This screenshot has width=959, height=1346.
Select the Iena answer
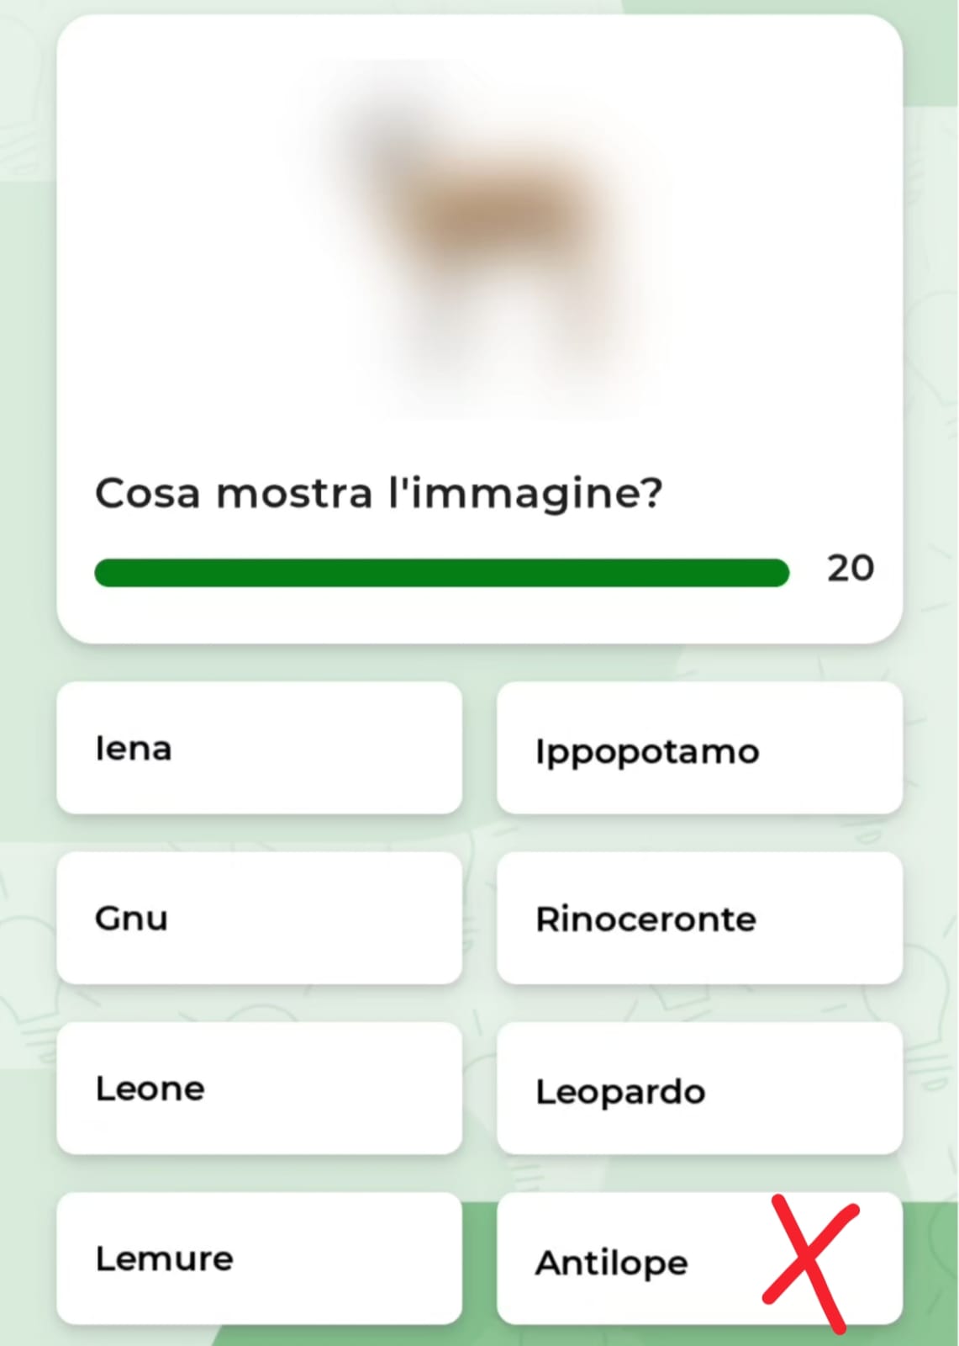point(259,748)
